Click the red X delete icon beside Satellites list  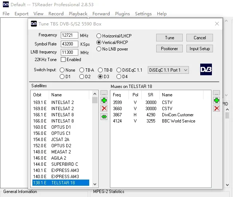pyautogui.click(x=104, y=108)
